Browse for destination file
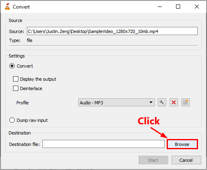The height and width of the screenshot is (170, 207). [x=182, y=144]
